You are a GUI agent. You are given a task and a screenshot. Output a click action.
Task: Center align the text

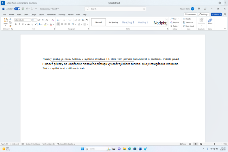[x=62, y=24]
